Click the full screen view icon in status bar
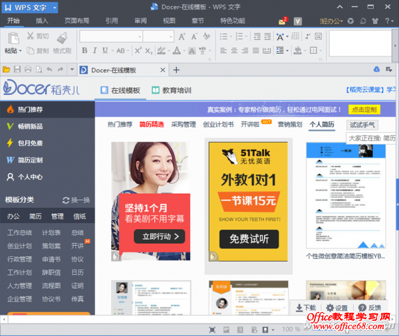Image resolution: width=399 pixels, height=336 pixels. 212,329
